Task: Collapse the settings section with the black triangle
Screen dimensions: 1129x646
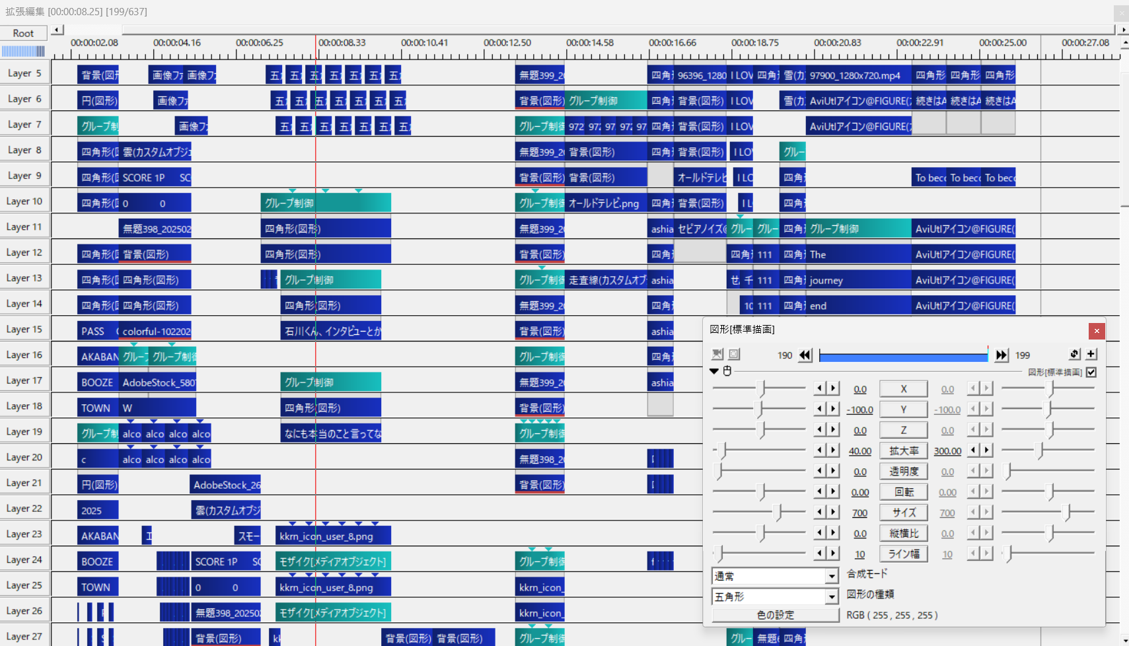Action: coord(714,371)
